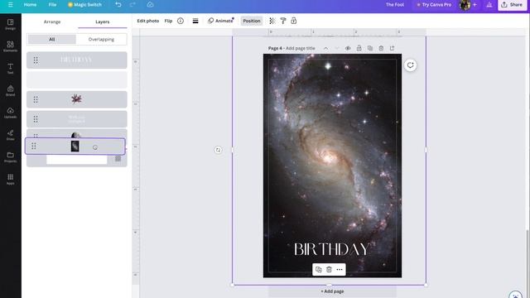530x298 pixels.
Task: Show All layers
Action: click(51, 39)
